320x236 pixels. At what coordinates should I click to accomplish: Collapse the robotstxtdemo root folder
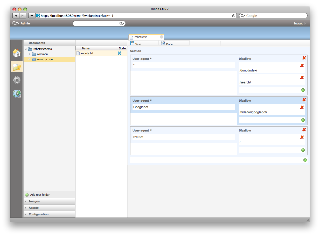(x=26, y=49)
